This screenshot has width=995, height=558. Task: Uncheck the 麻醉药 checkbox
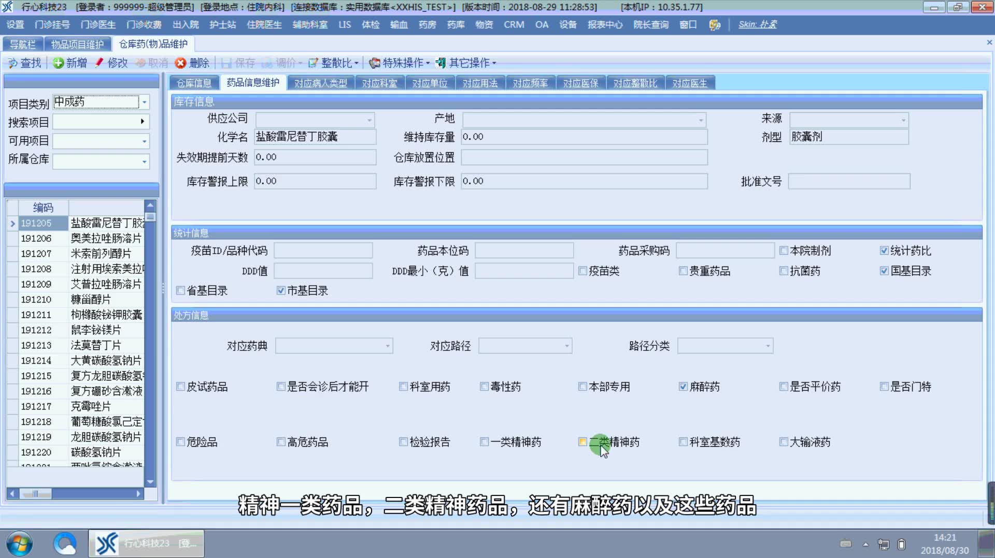tap(683, 387)
